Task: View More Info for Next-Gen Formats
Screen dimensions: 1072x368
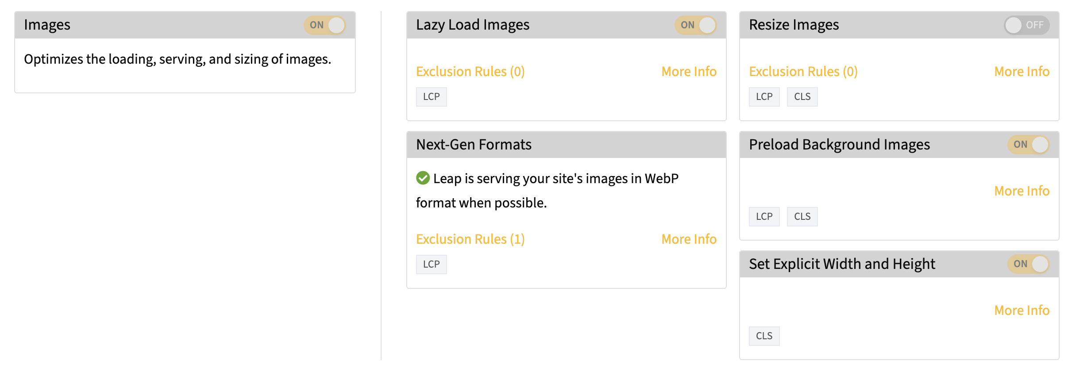Action: pos(689,239)
